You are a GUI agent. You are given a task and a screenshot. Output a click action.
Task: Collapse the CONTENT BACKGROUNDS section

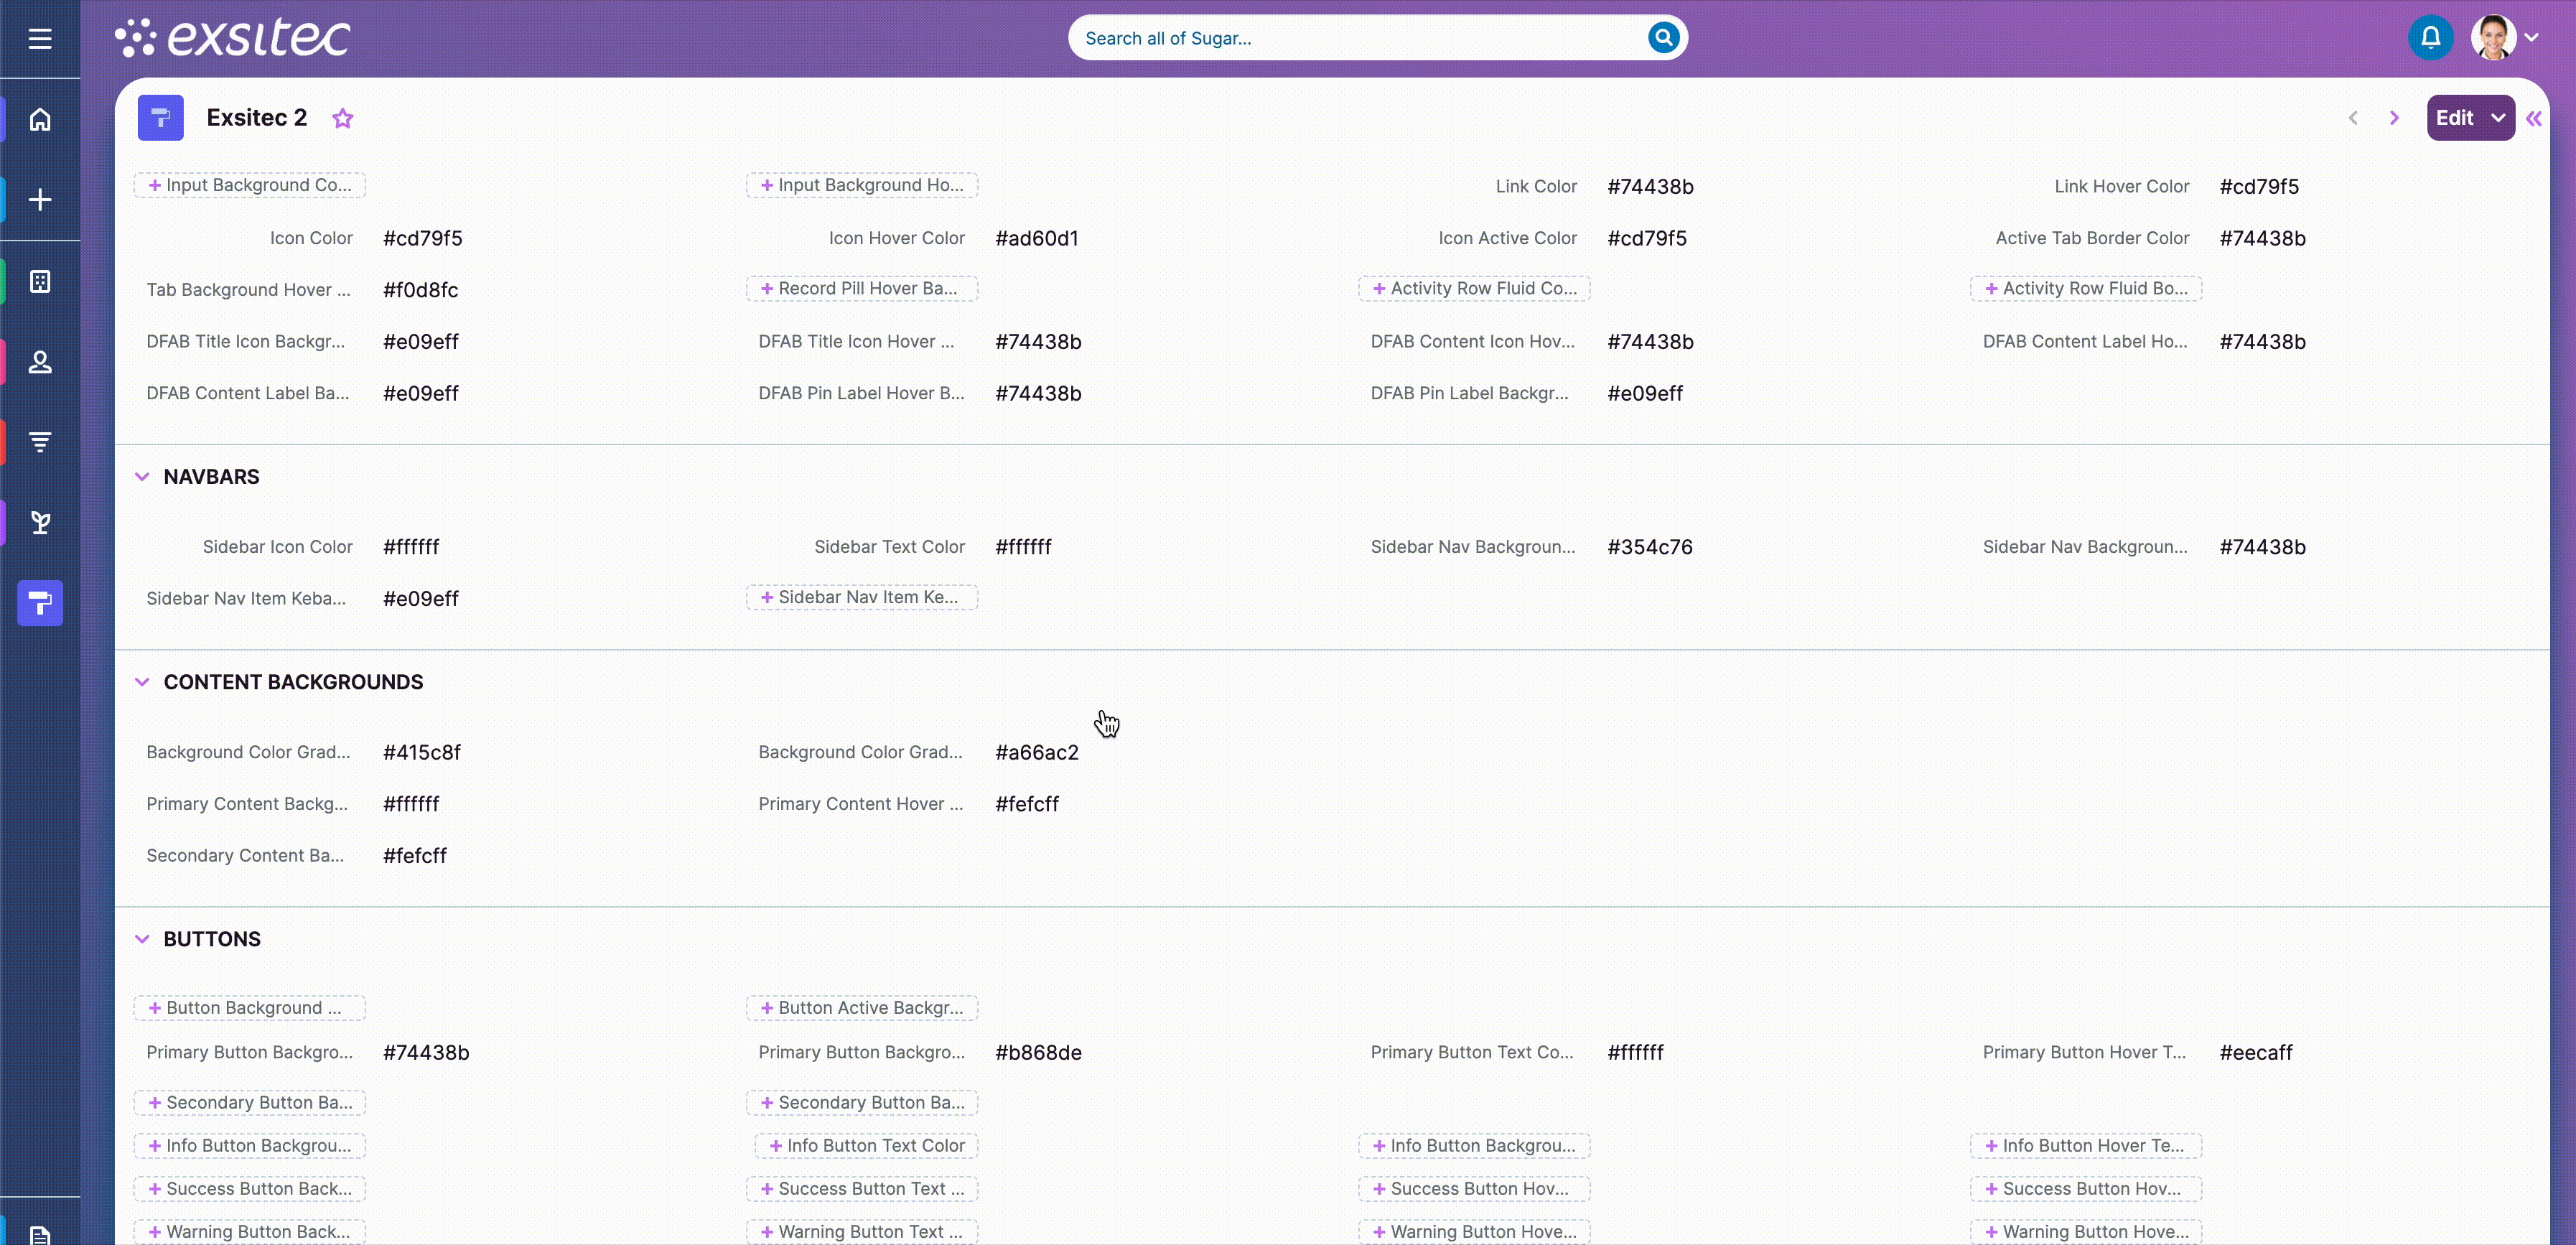coord(142,682)
